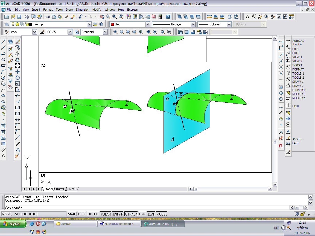Toggle ORTHO mode
This screenshot has width=315, height=236.
click(x=93, y=214)
